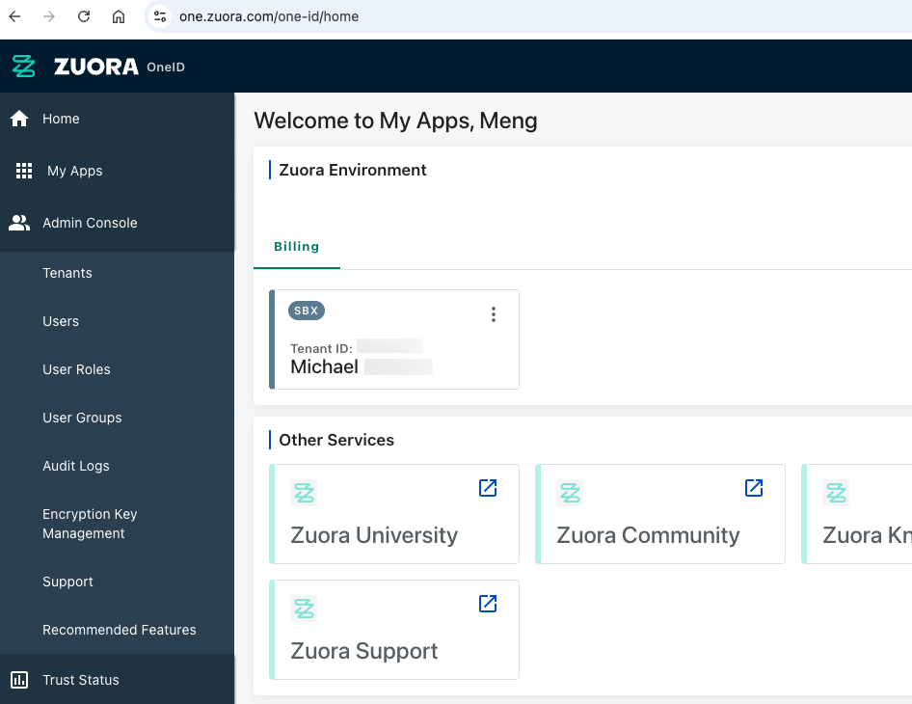Open external link icon on Zuora University

pos(488,488)
